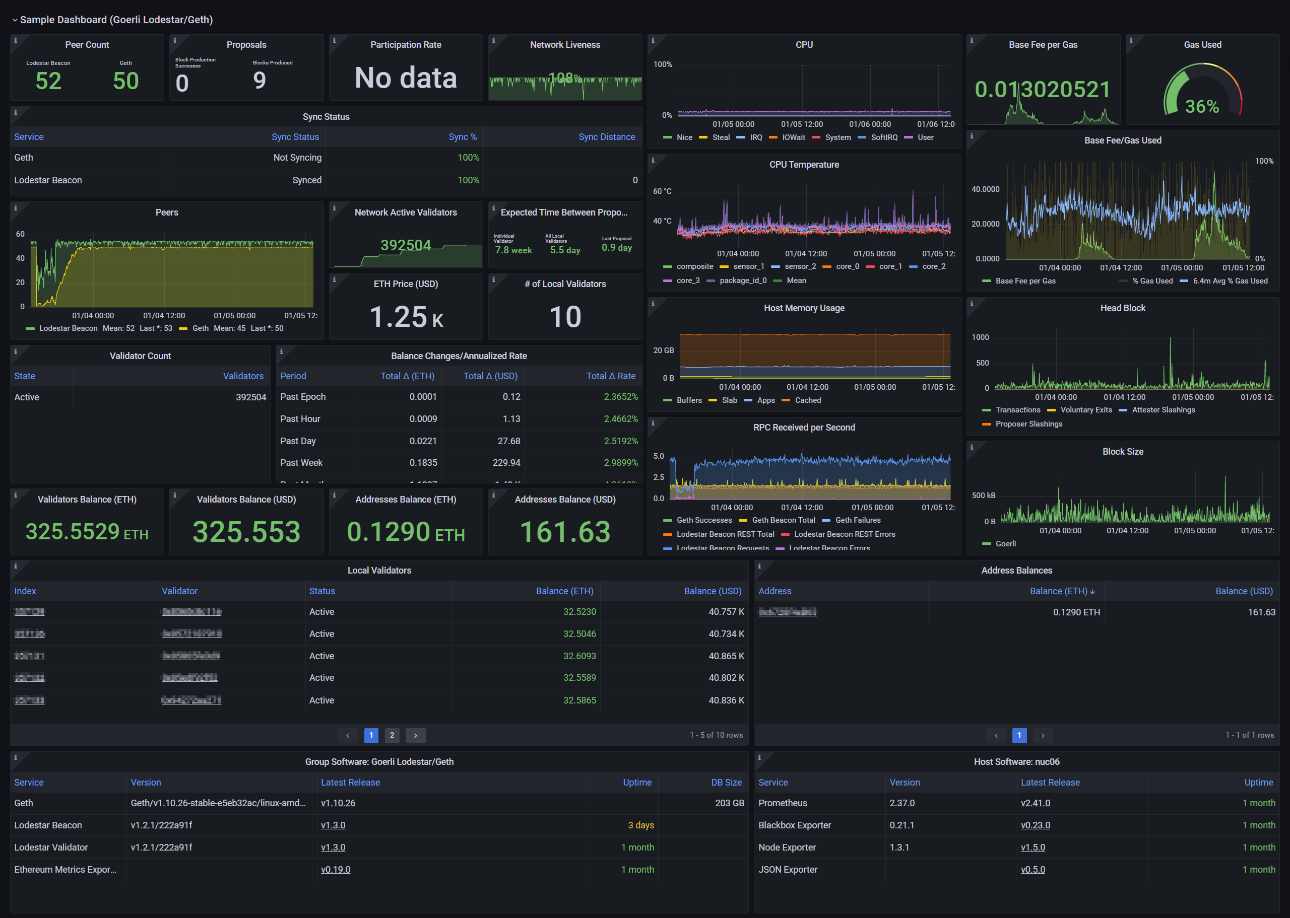Open info icon on RPC Received per Second

(x=653, y=423)
